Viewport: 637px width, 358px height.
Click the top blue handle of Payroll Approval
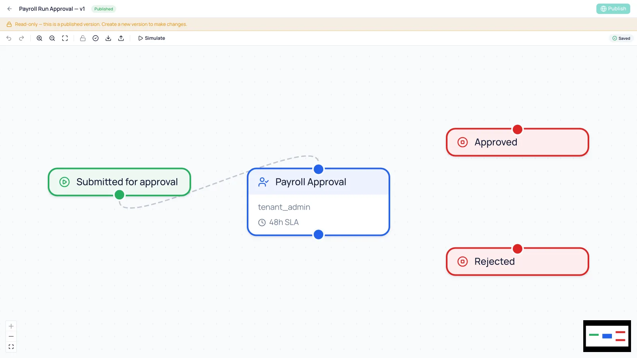318,169
